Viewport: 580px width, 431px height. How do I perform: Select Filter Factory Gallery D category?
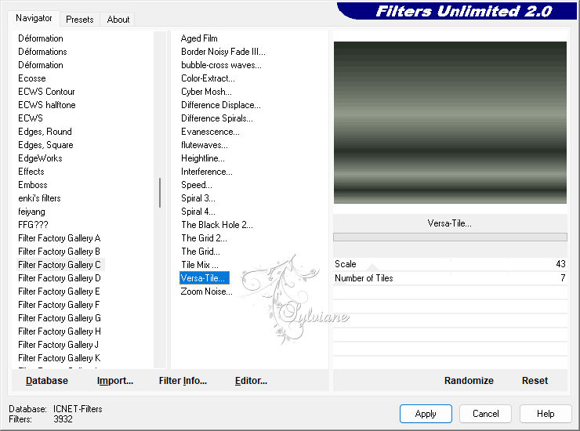point(60,278)
